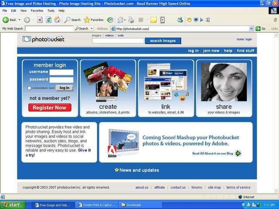Screen dimensions: 279x209
Task: Click the member login log in button
Action: (65, 88)
